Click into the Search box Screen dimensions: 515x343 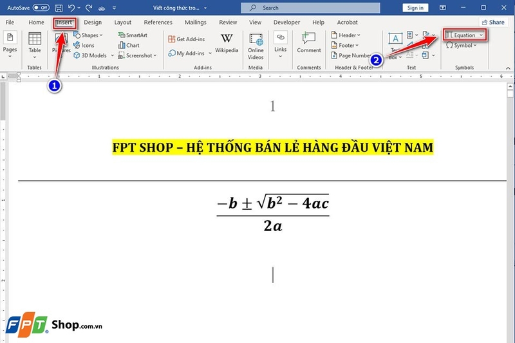[x=310, y=8]
